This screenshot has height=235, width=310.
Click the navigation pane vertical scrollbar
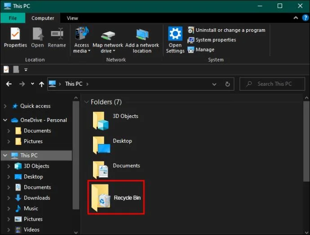(x=76, y=155)
